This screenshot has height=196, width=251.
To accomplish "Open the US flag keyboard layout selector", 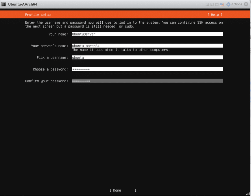I will pyautogui.click(x=222, y=4).
